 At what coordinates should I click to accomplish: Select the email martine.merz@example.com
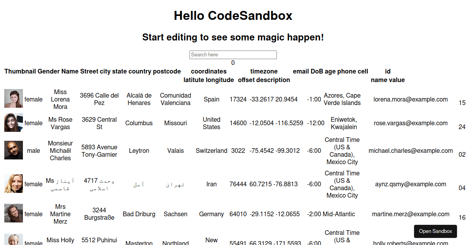(x=410, y=214)
